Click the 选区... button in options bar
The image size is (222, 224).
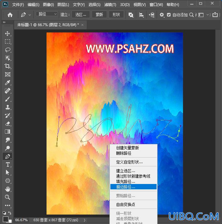click(81, 14)
